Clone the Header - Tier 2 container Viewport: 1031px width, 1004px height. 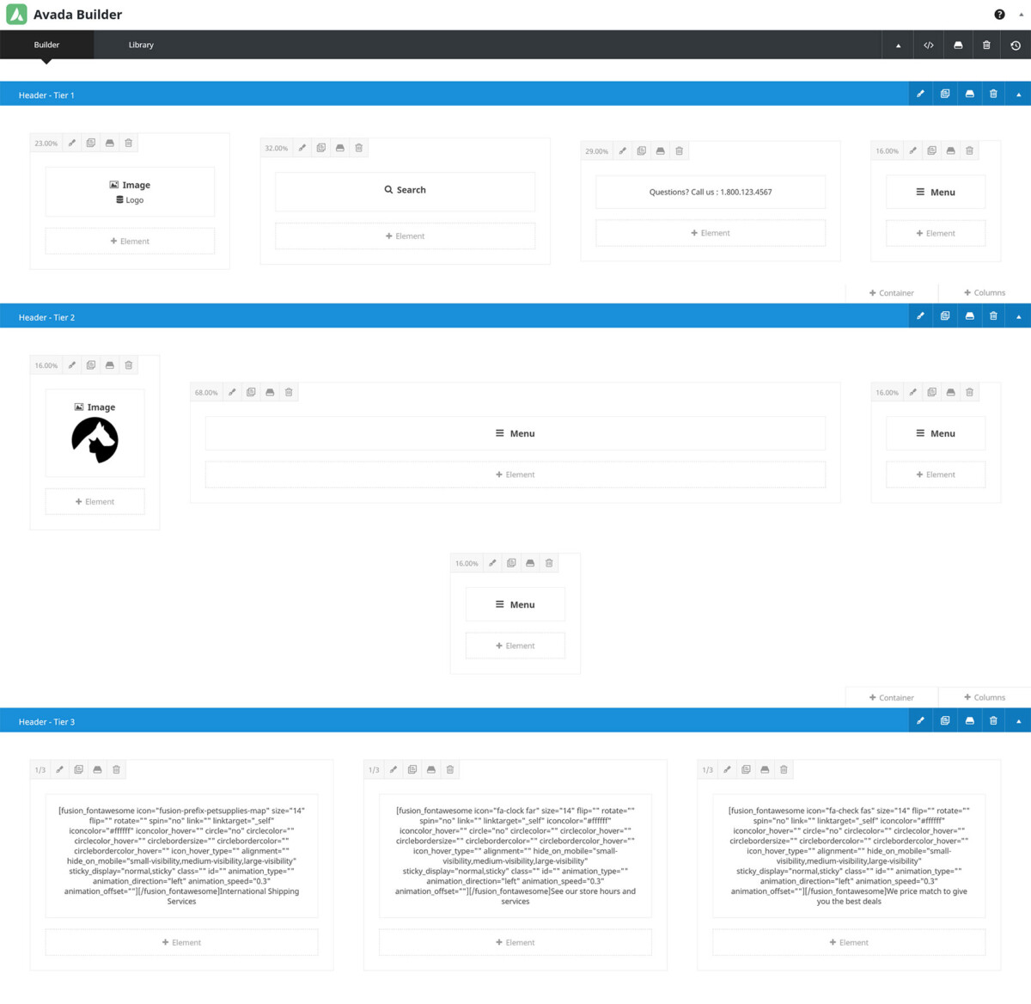click(944, 315)
